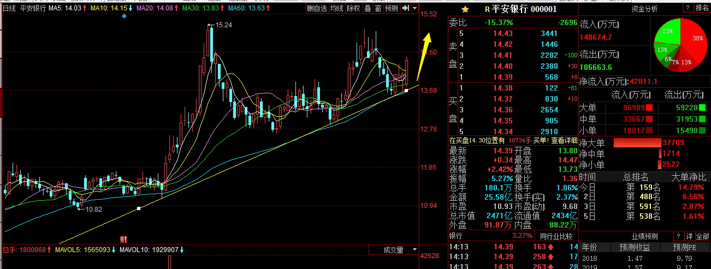This screenshot has height=269, width=711.
Task: Open the 成交量 indicator dropdown
Action: click(393, 250)
